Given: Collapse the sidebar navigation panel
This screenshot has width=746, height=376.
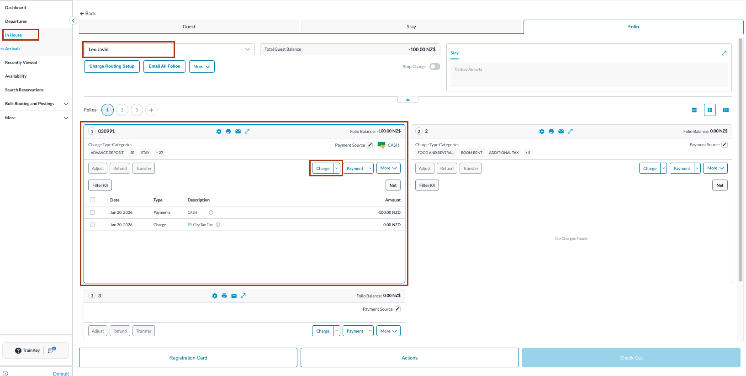Looking at the screenshot, I should pyautogui.click(x=73, y=21).
